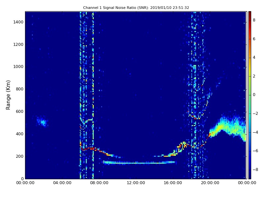The height and width of the screenshot is (198, 264).
Task: Click the colorbar tick label "6"
Action: click(x=254, y=39)
